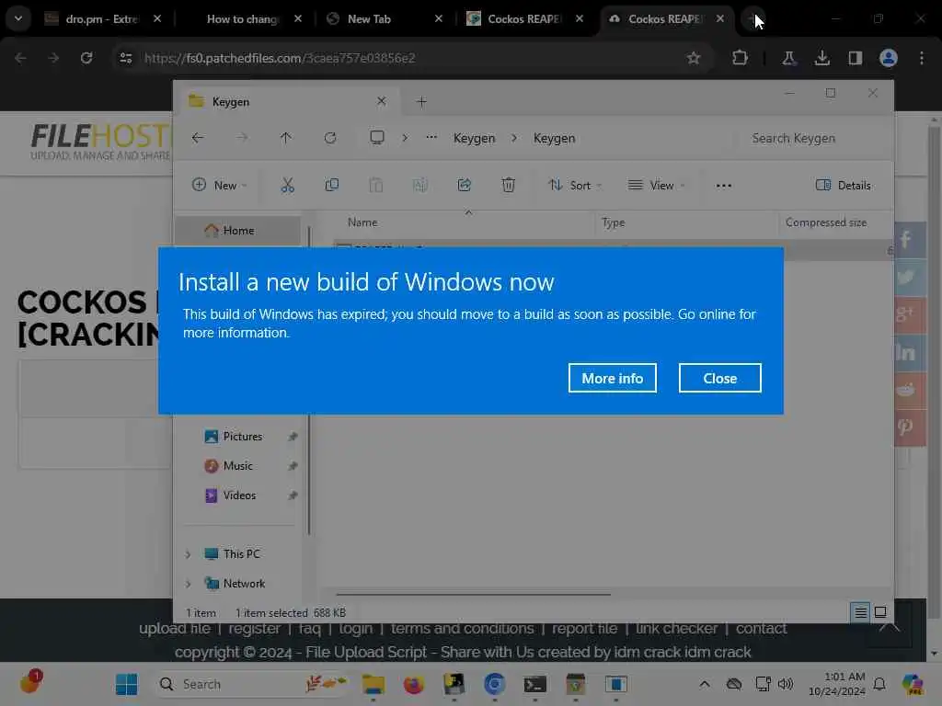This screenshot has height=706, width=942.
Task: Select Network in sidebar
Action: click(x=243, y=584)
